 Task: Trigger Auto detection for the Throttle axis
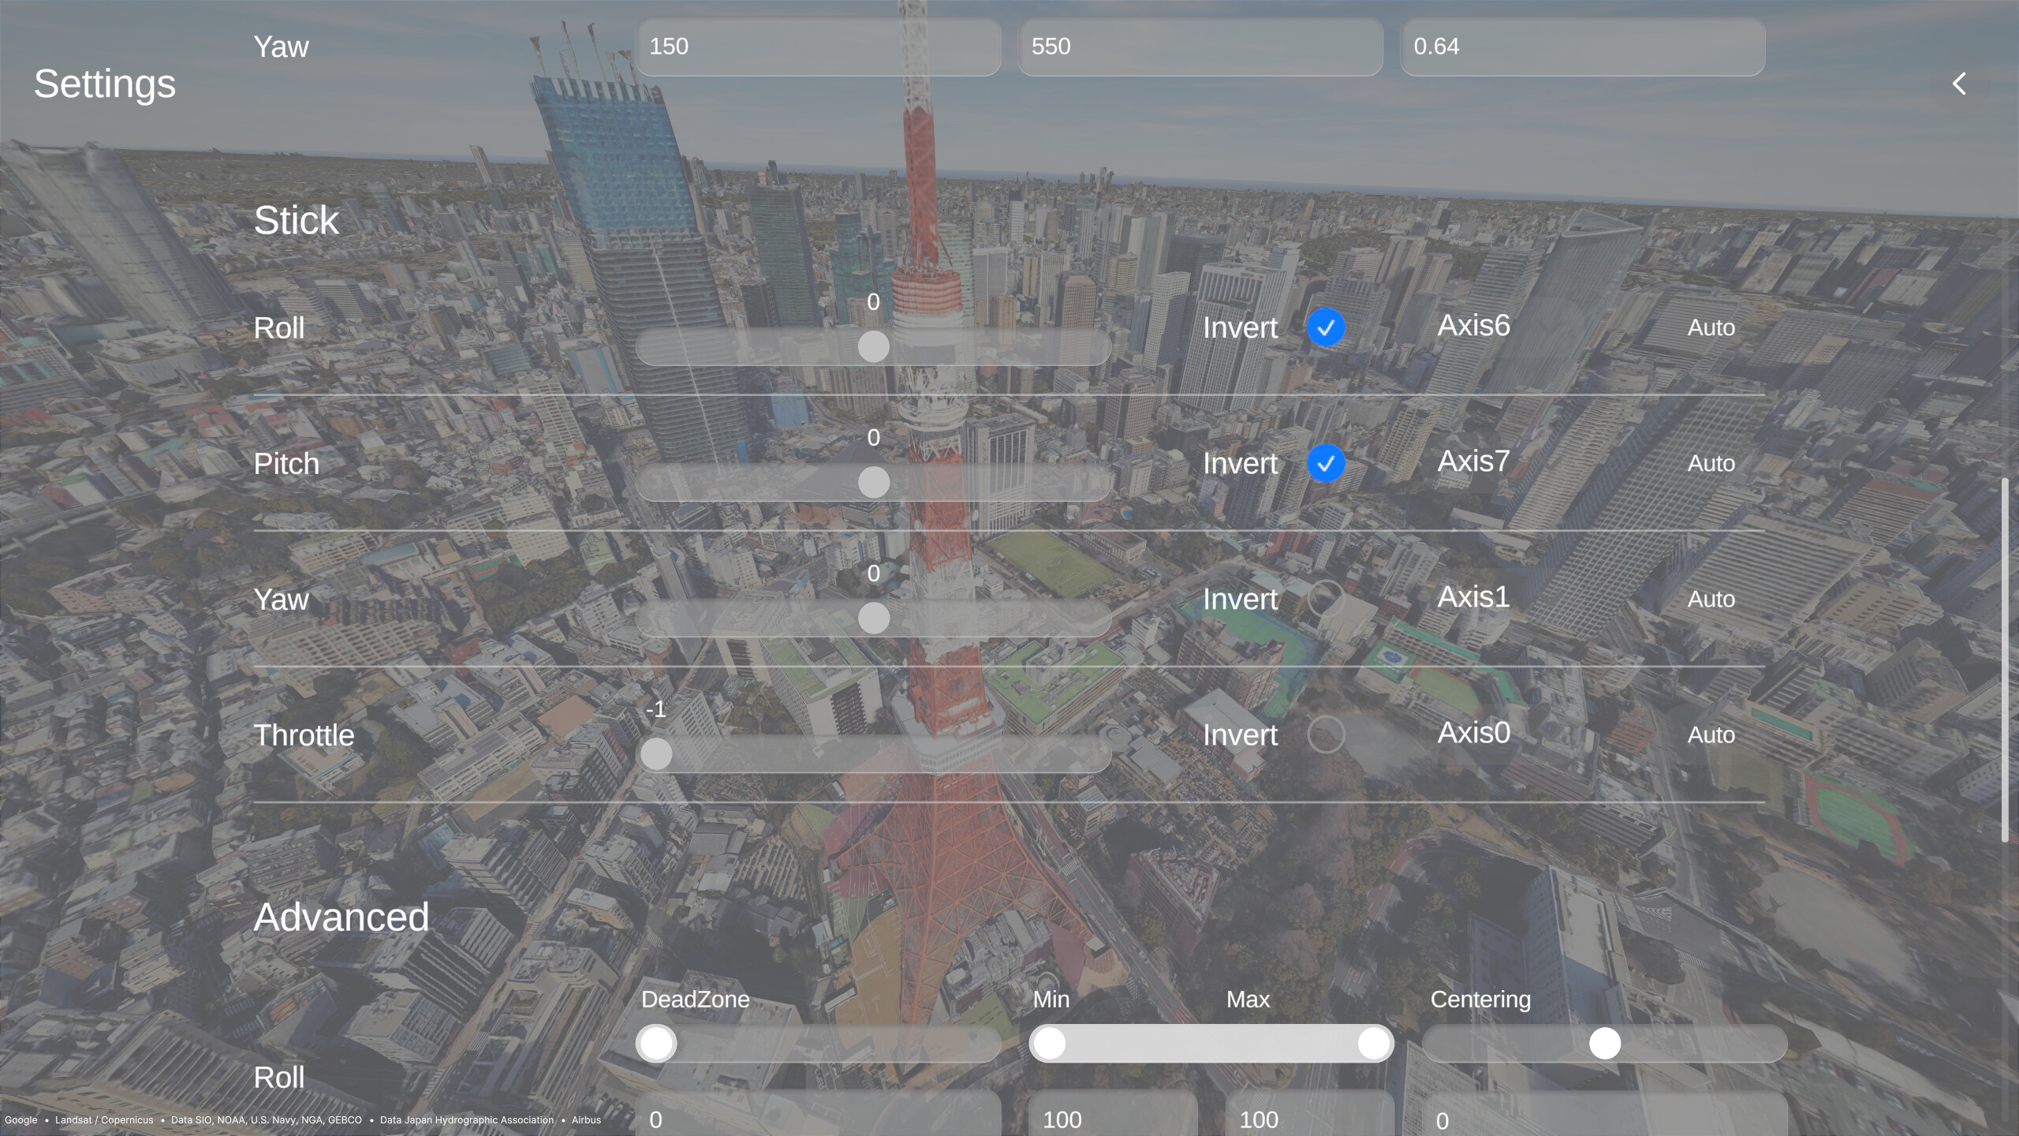(1711, 735)
